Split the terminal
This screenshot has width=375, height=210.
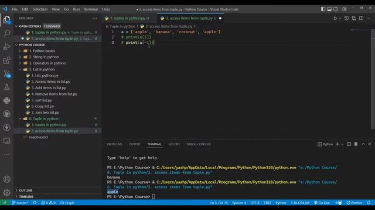[x=349, y=144]
